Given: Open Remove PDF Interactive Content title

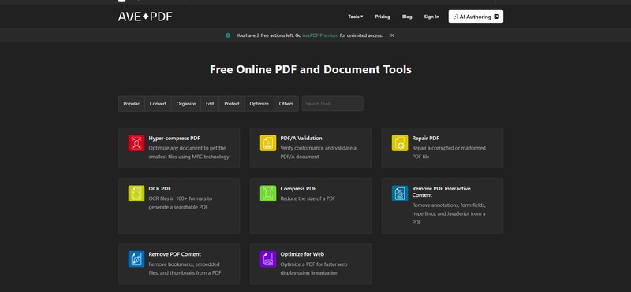Looking at the screenshot, I should (441, 192).
